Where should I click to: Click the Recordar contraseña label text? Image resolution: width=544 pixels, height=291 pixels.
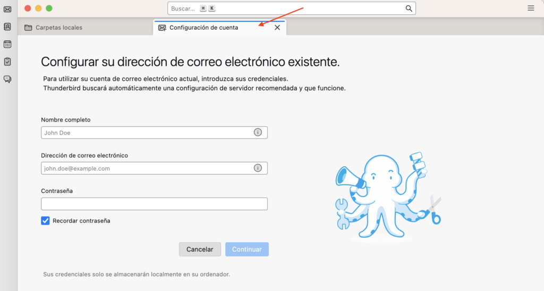[81, 220]
